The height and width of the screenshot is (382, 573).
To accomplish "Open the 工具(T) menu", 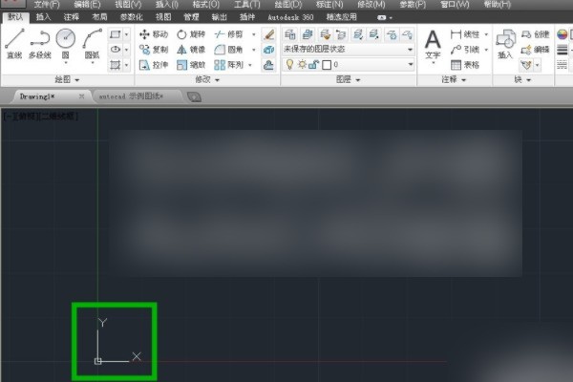I will [247, 5].
